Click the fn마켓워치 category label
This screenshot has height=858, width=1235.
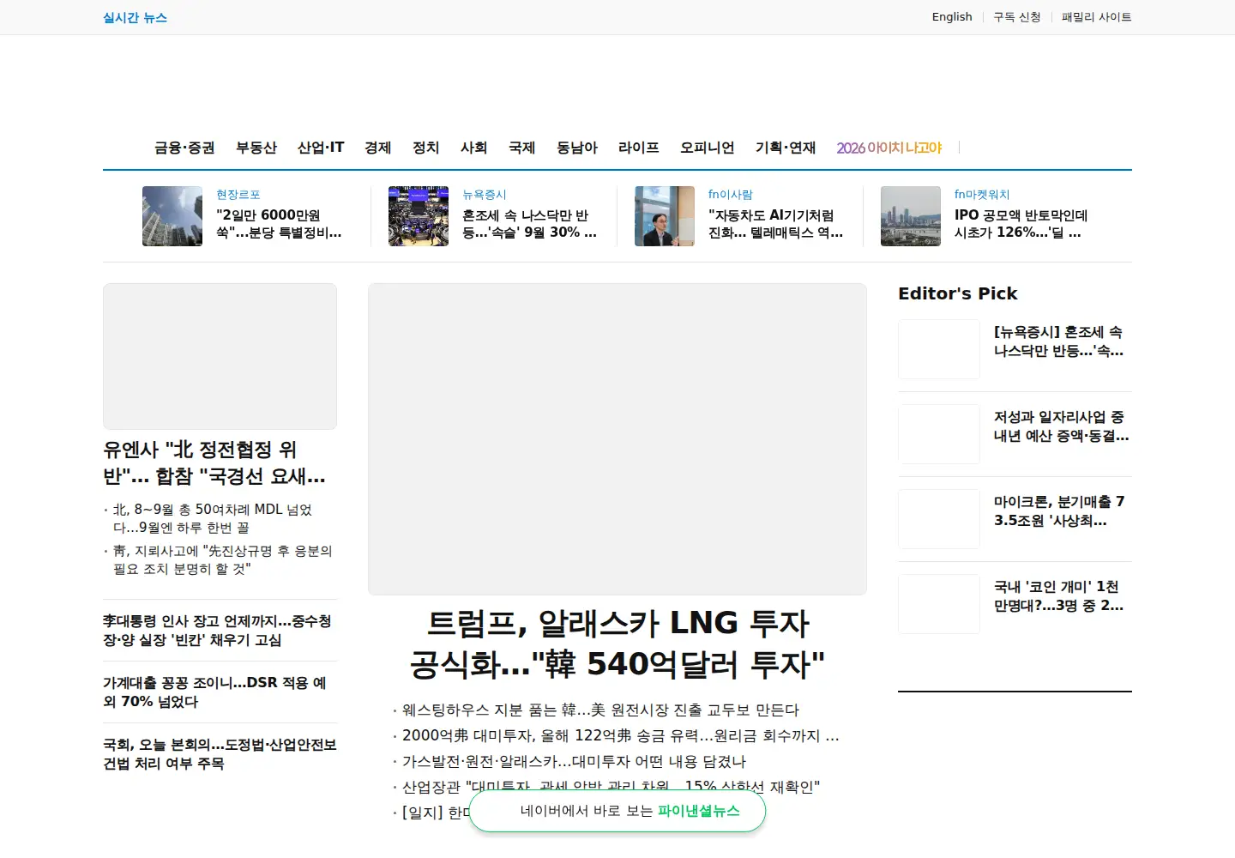tap(982, 195)
